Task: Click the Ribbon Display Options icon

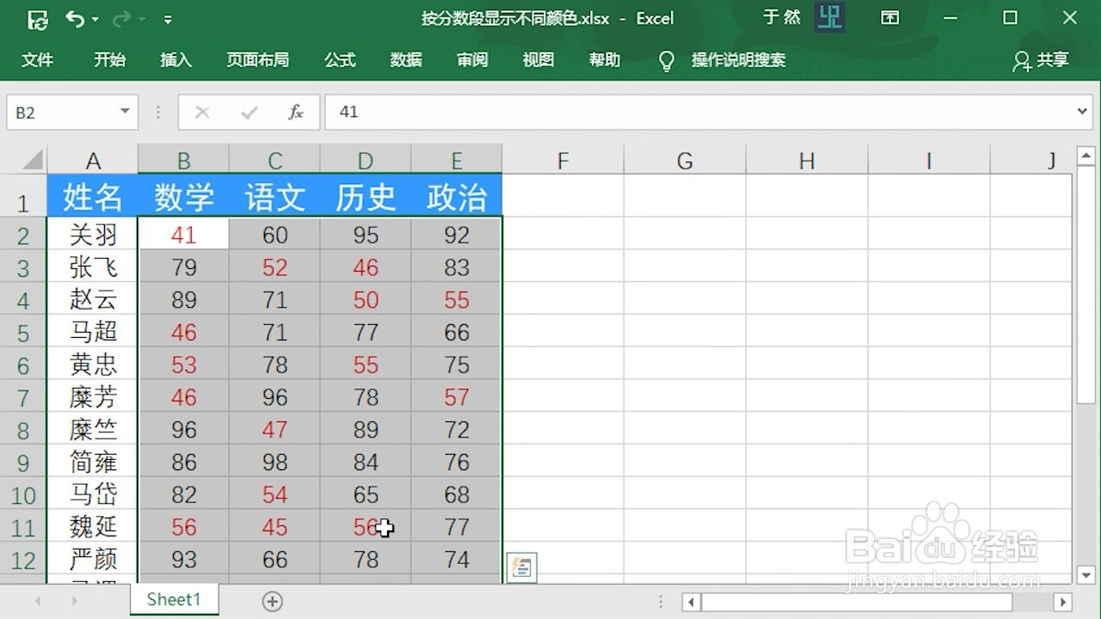Action: [890, 17]
